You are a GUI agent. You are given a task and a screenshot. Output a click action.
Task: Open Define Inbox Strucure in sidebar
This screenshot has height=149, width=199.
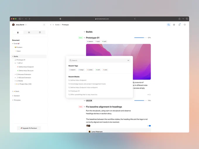coord(26,71)
